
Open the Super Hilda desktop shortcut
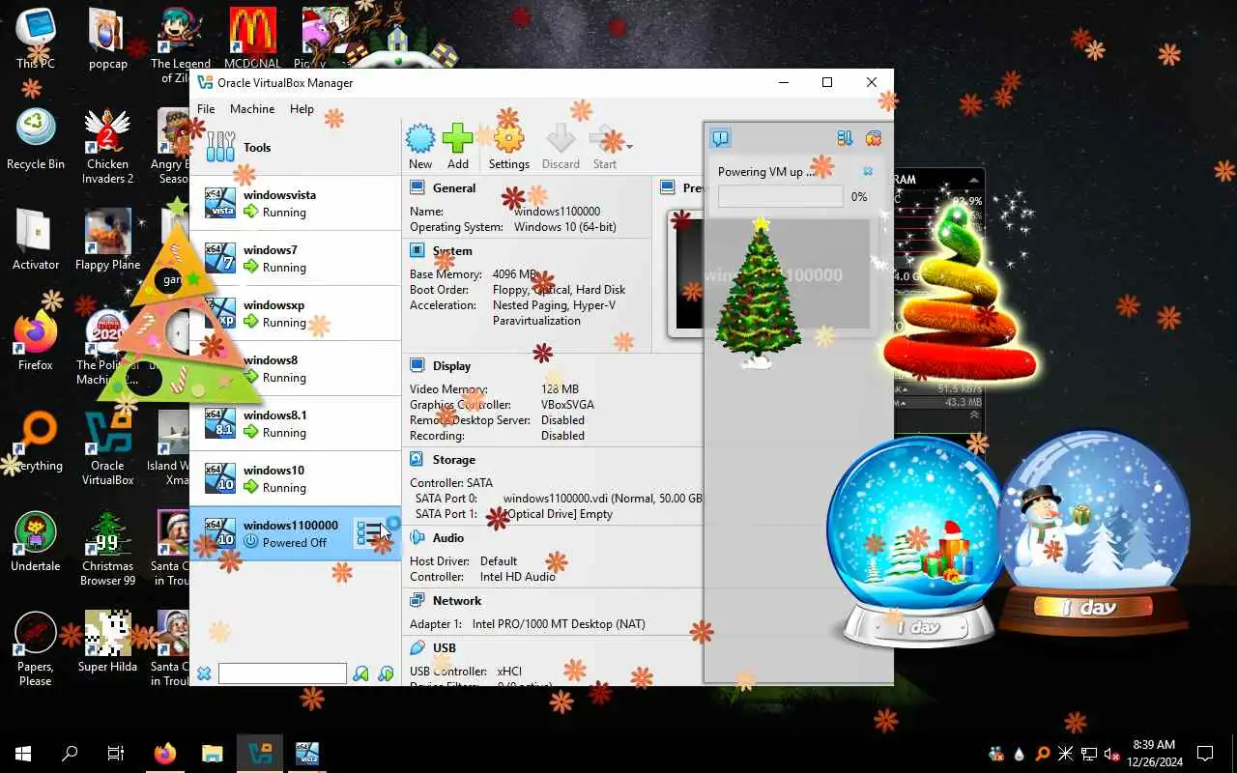108,642
